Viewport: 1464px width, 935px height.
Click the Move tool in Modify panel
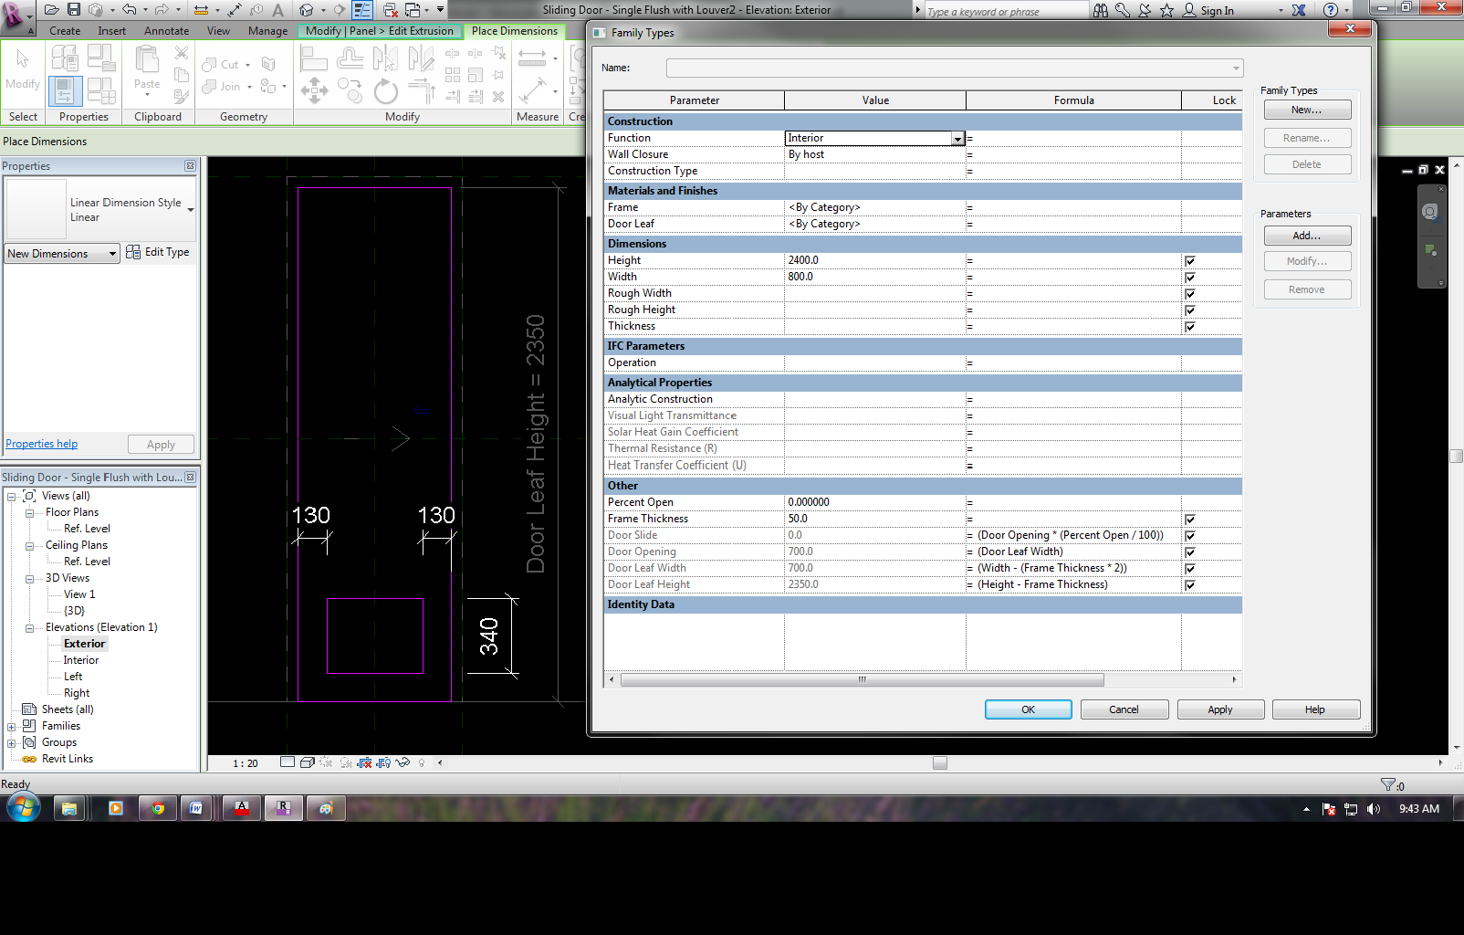pyautogui.click(x=314, y=90)
